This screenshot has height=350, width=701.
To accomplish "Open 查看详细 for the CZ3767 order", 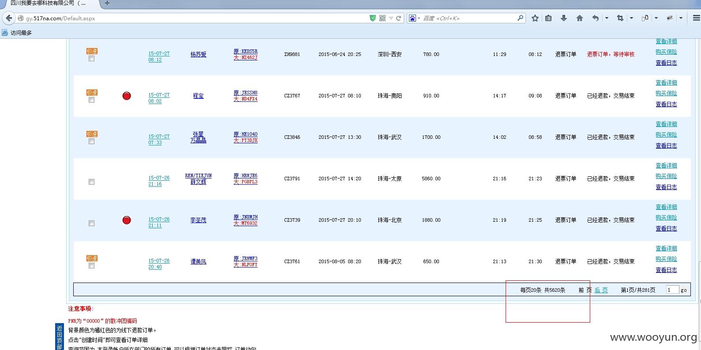I will pyautogui.click(x=666, y=82).
